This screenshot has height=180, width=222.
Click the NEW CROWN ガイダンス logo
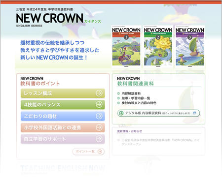coord(58,18)
